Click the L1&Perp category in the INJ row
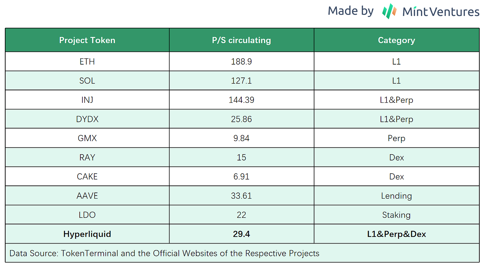 point(397,100)
